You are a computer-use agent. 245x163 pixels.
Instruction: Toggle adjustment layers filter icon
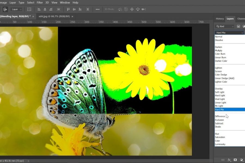(243, 26)
